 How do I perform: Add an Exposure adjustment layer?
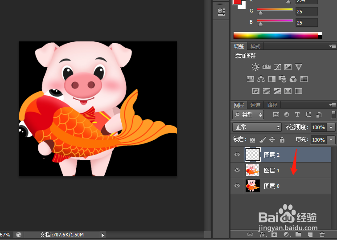click(288, 67)
